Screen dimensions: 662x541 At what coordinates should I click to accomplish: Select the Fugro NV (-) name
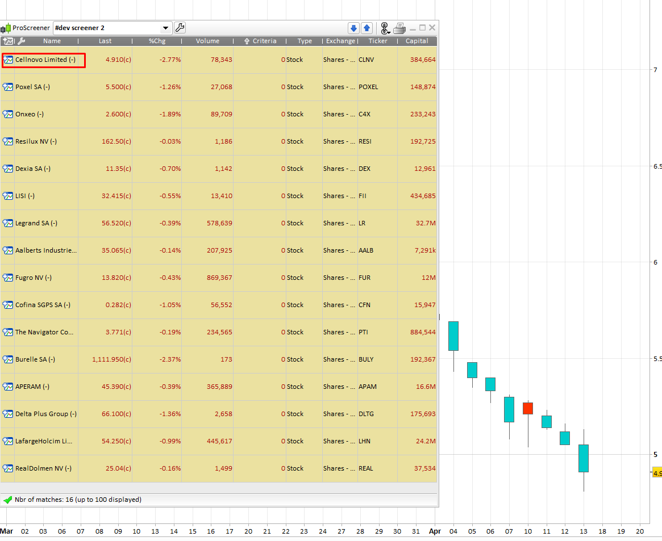34,278
